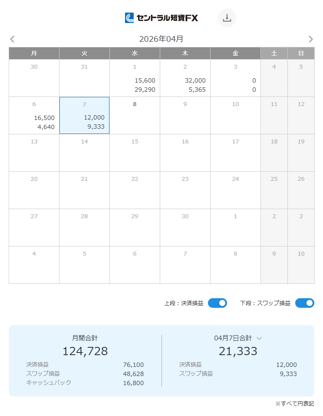This screenshot has height=416, width=323.
Task: Select April 6 cell showing 16,500
Action: click(34, 116)
